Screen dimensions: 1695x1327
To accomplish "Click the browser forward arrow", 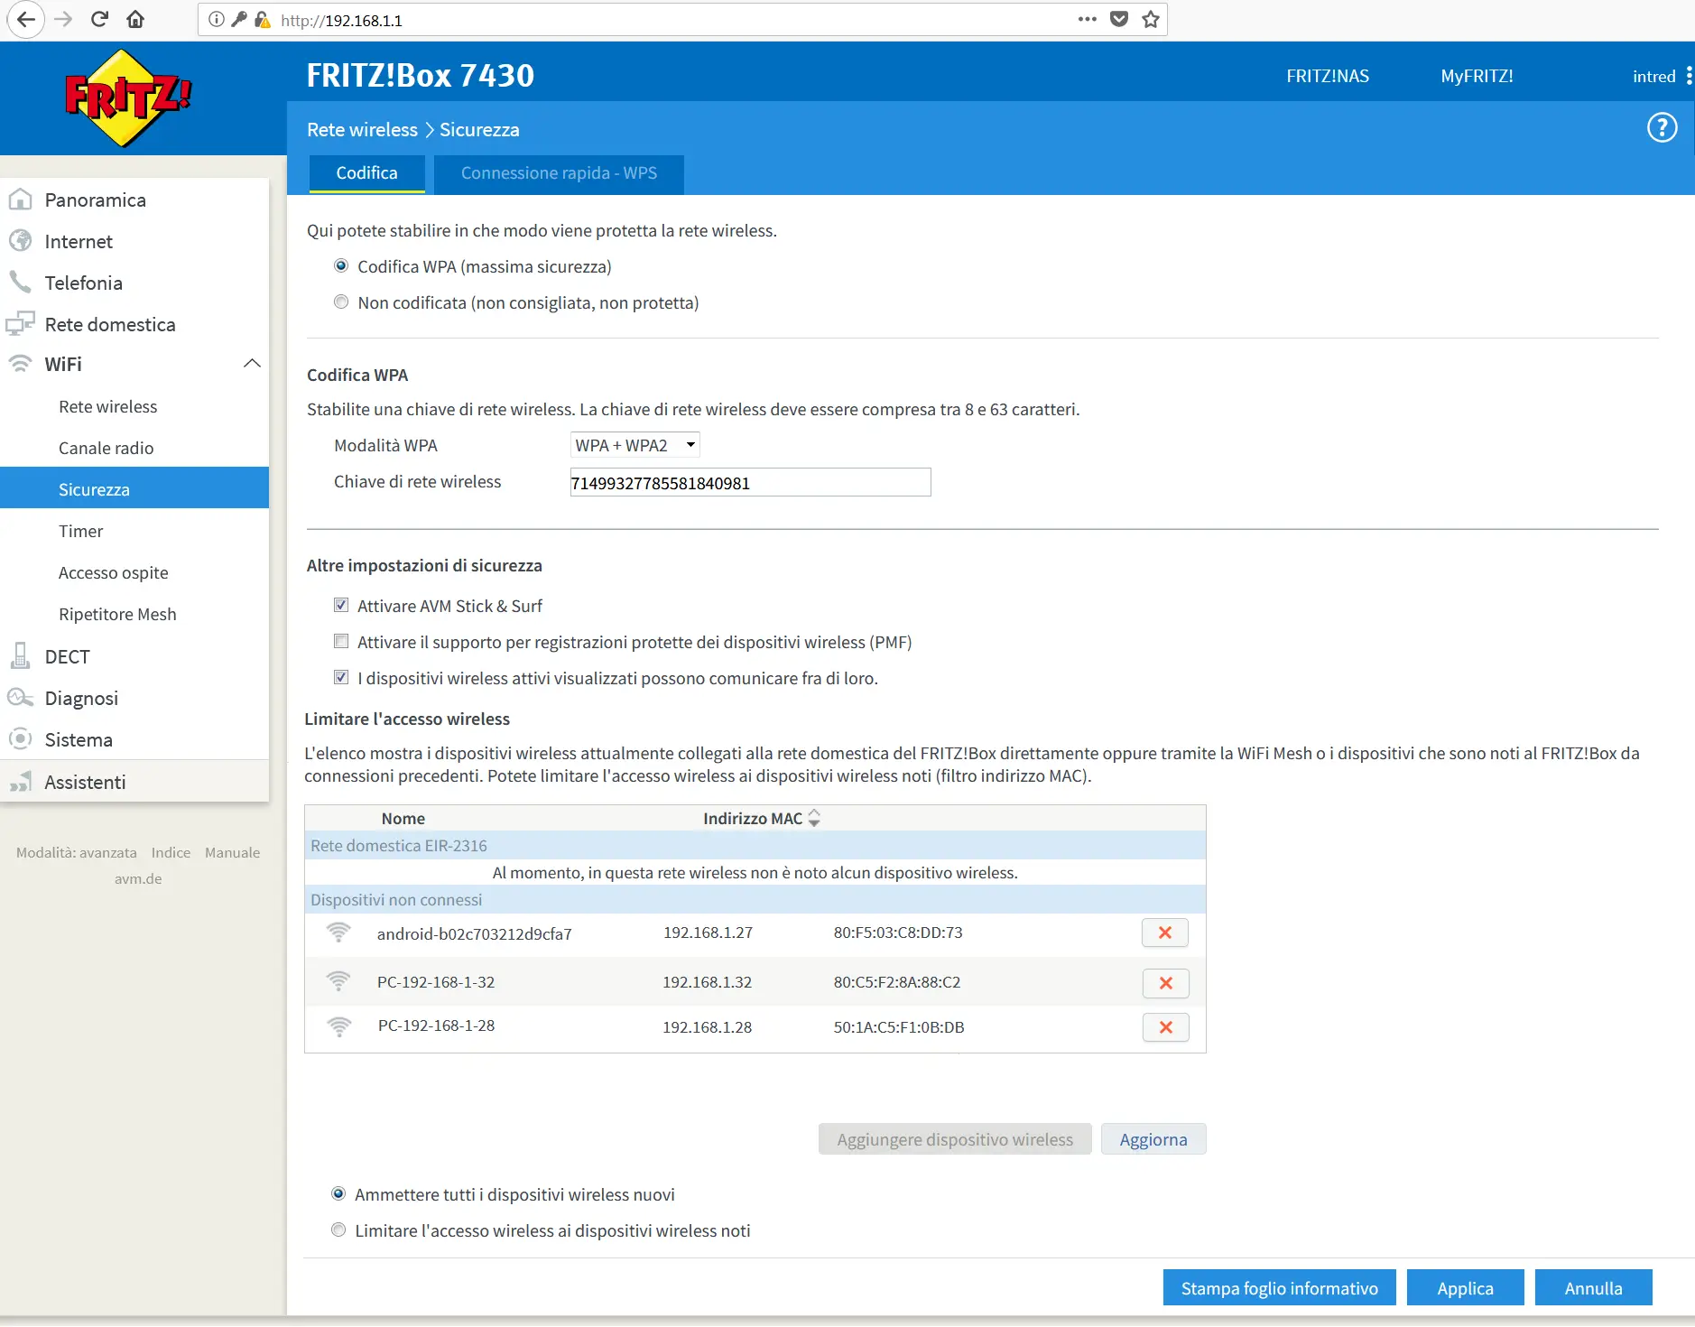I will click(x=63, y=19).
